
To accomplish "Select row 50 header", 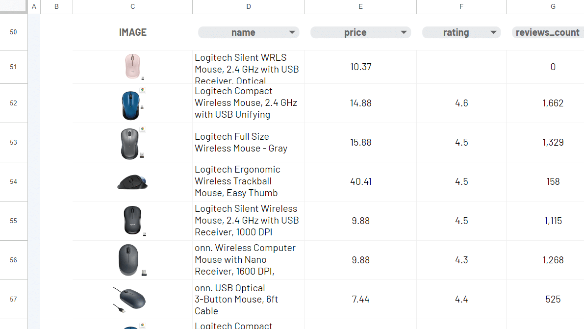I will [x=13, y=32].
